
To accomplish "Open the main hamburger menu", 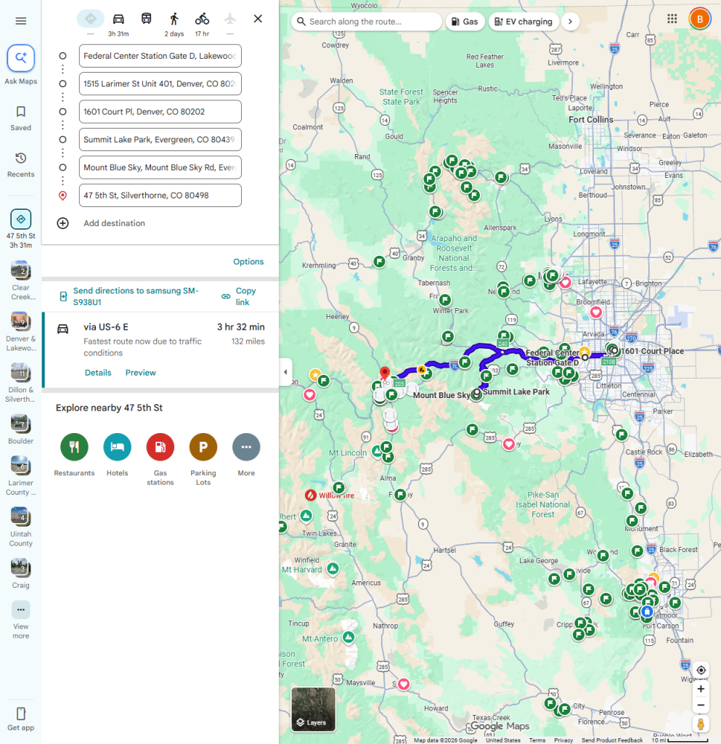I will 21,21.
